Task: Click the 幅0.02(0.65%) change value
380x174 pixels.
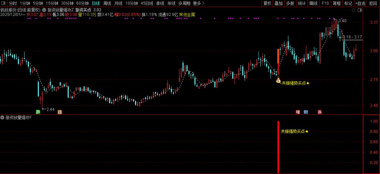Action: click(x=128, y=14)
